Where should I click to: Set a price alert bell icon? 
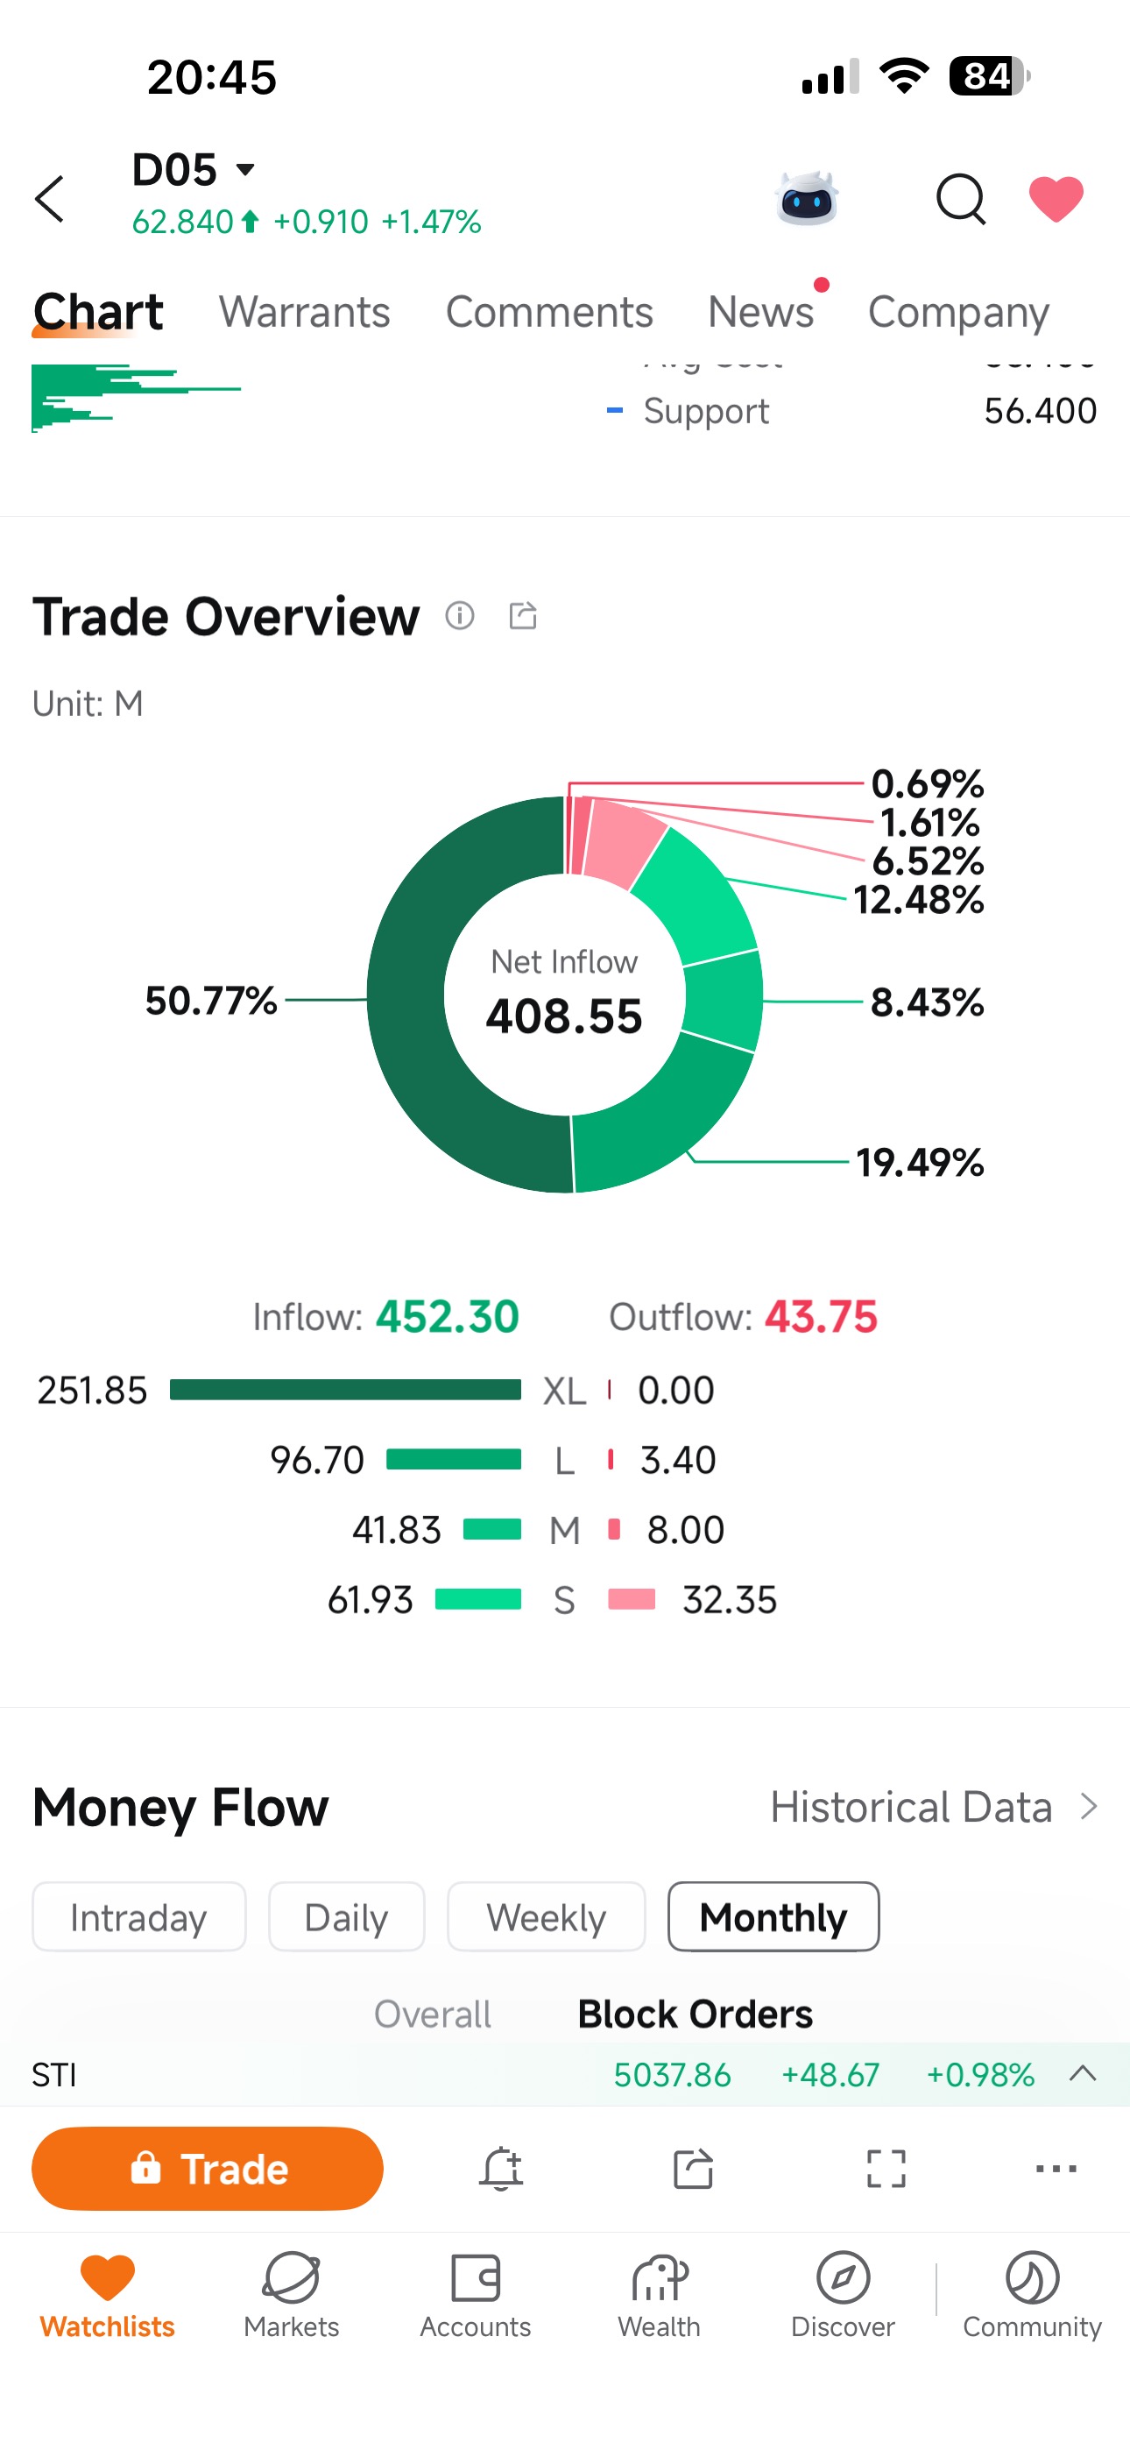pyautogui.click(x=501, y=2169)
